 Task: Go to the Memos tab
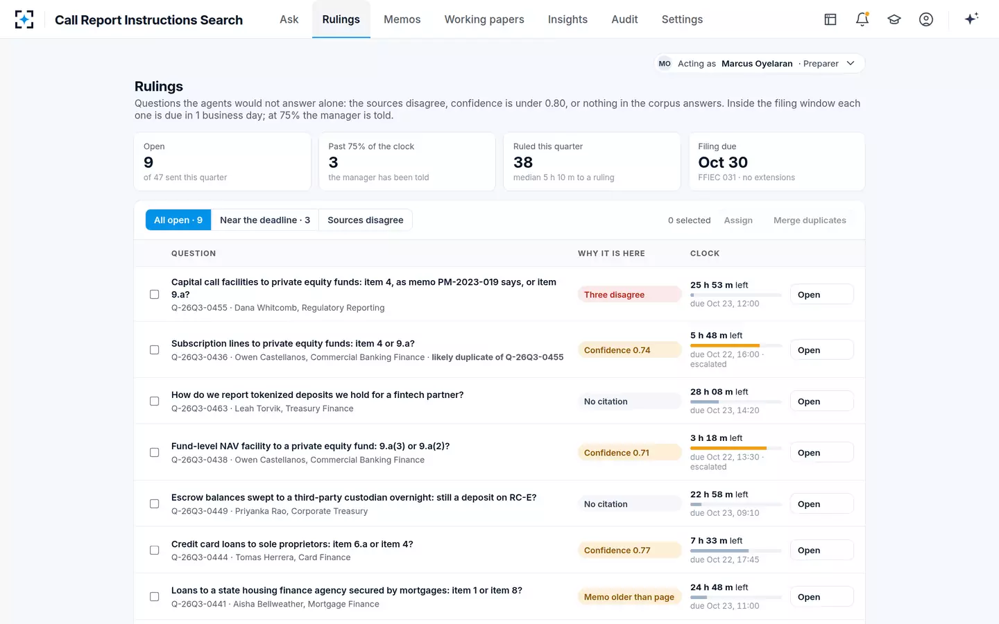(402, 19)
